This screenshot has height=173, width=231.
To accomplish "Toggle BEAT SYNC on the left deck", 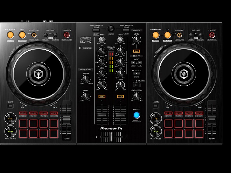I will click(x=66, y=35).
